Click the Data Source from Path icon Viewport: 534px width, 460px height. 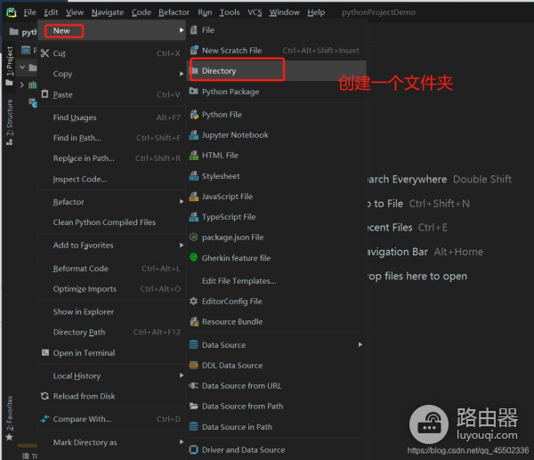click(x=193, y=406)
